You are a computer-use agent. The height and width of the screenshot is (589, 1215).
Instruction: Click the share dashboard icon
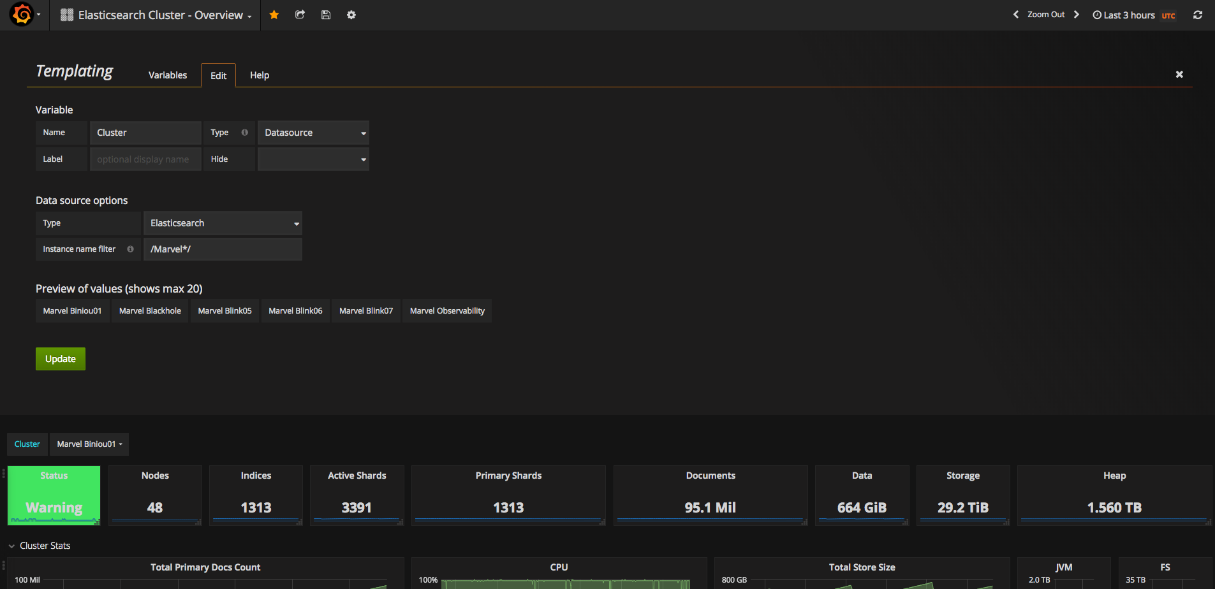(x=300, y=15)
